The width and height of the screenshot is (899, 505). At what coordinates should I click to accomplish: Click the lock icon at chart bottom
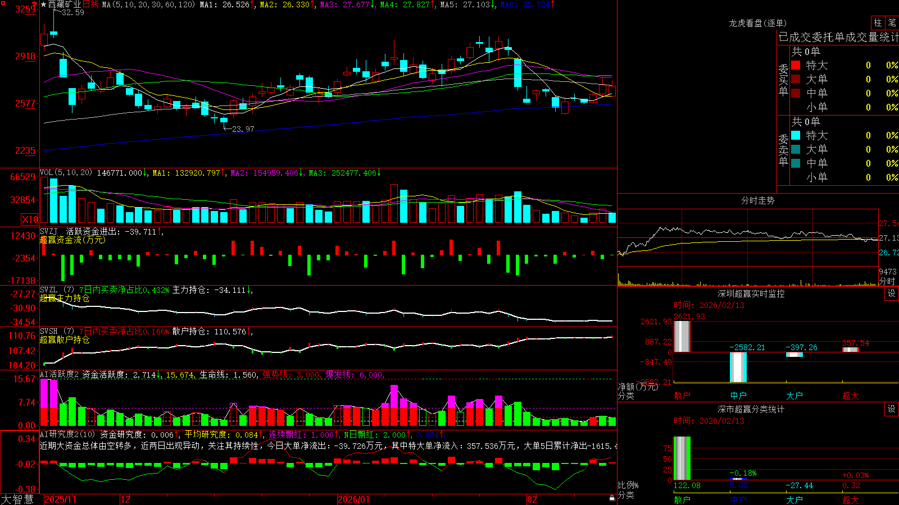tap(612, 498)
